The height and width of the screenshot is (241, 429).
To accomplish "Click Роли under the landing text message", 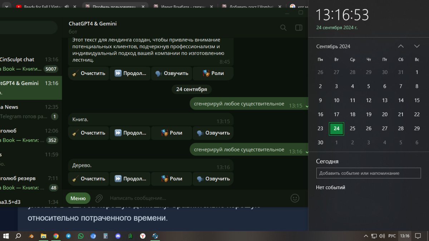I will (x=213, y=73).
